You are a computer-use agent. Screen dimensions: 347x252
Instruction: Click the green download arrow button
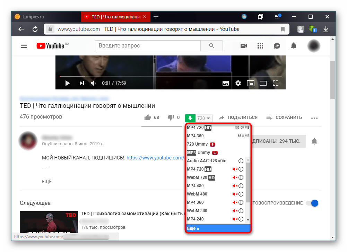coord(190,118)
